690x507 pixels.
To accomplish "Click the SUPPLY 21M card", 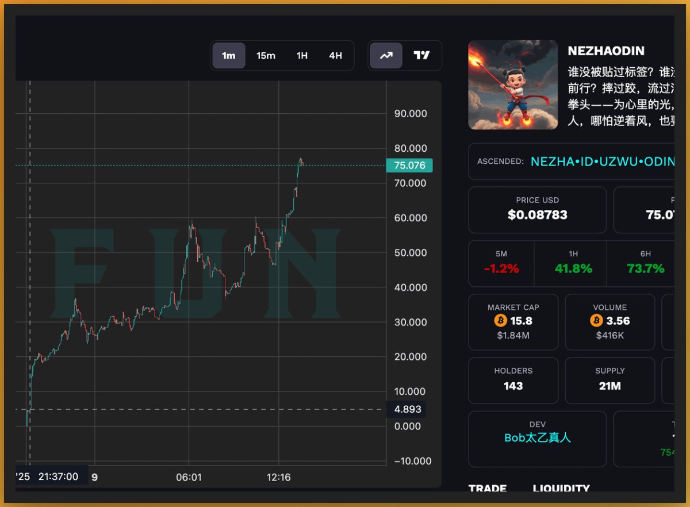I will pyautogui.click(x=610, y=381).
